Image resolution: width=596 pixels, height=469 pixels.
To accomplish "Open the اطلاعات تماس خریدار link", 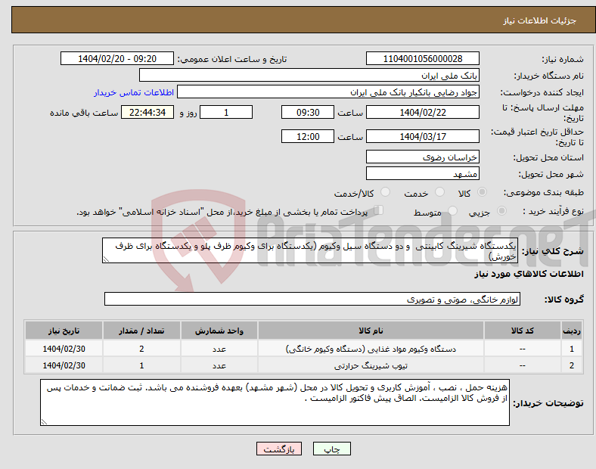I will (134, 93).
